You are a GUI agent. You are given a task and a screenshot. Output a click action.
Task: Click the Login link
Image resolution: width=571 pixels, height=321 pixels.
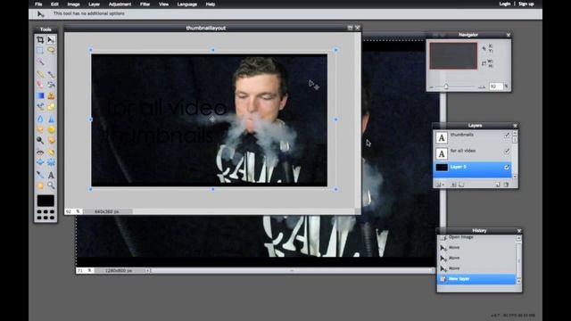505,4
